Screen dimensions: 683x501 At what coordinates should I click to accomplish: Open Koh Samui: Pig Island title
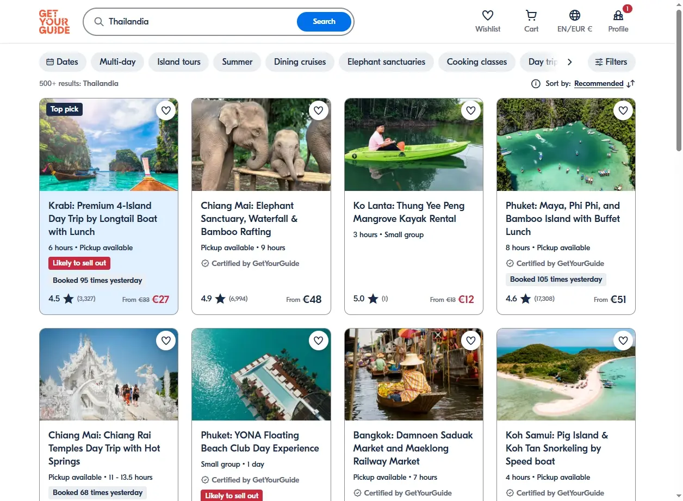click(557, 448)
